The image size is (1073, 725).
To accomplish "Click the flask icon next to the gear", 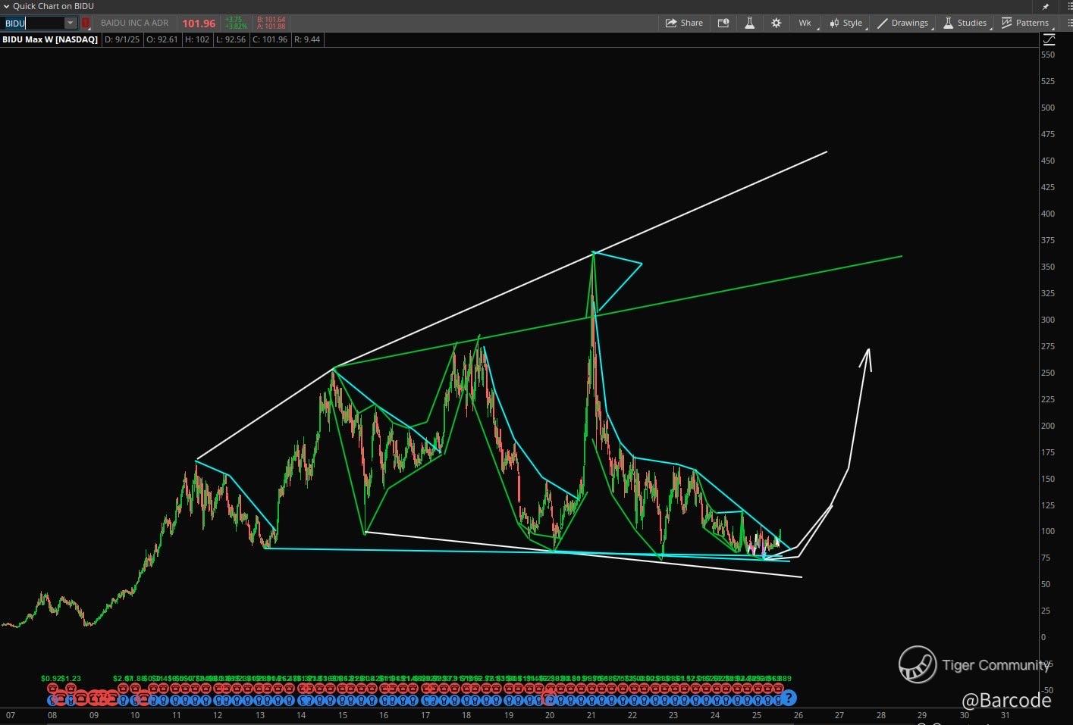I will pos(749,23).
